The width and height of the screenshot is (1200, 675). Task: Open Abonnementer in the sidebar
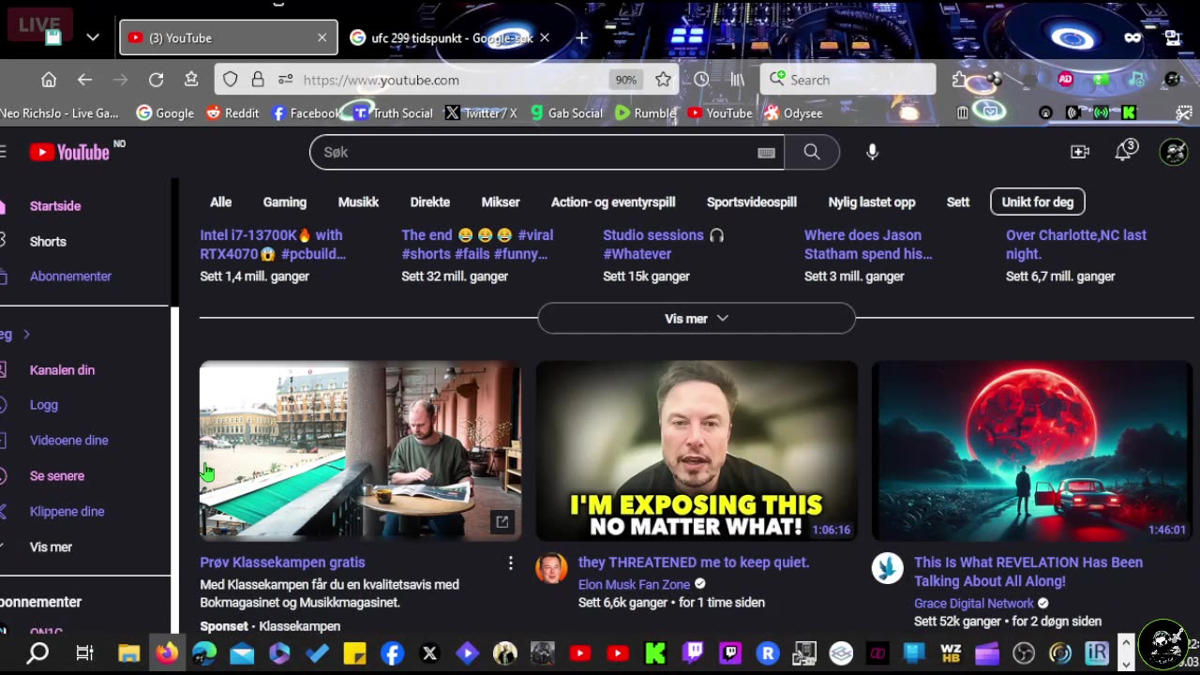[70, 277]
